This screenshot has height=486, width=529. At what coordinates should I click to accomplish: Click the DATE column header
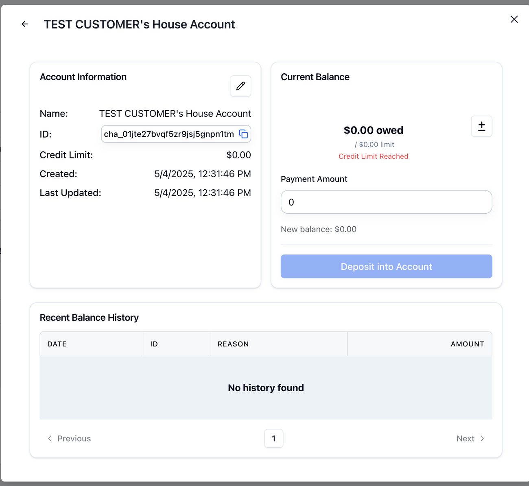click(57, 344)
